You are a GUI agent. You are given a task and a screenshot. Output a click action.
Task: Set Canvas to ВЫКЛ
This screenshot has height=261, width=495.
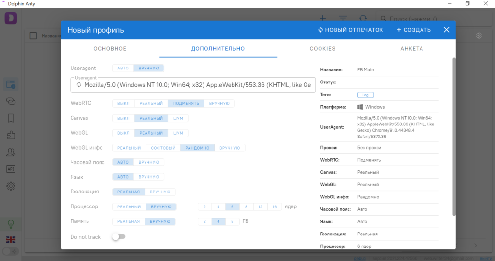(x=123, y=118)
